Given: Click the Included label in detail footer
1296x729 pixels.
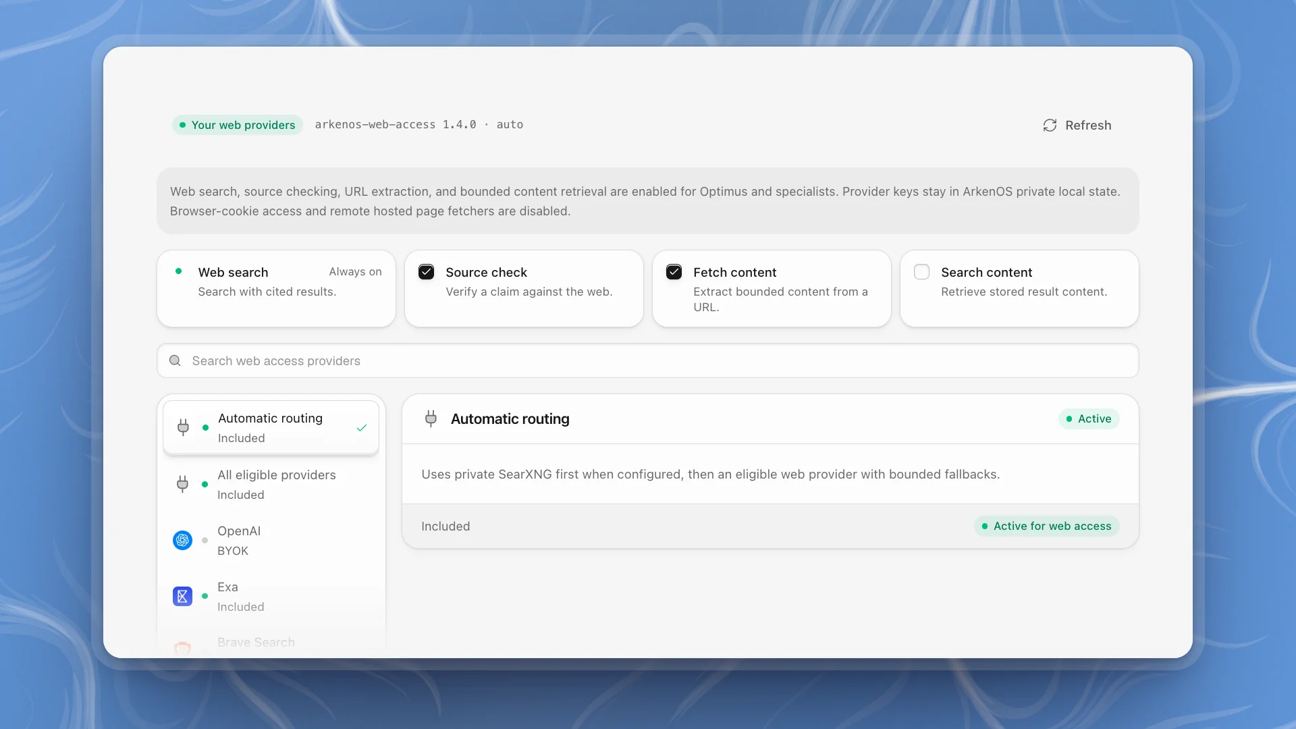Looking at the screenshot, I should (446, 526).
